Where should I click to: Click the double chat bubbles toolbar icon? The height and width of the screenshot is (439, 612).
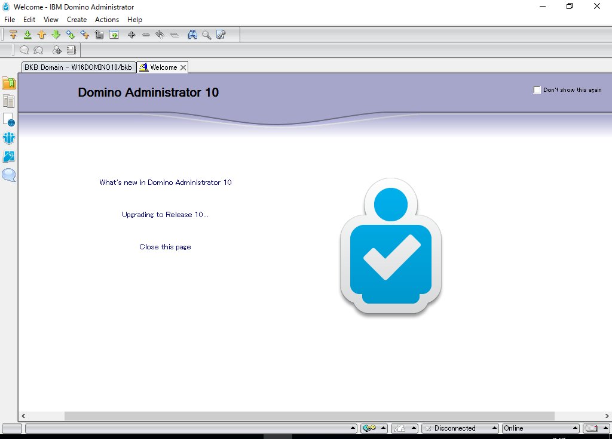click(x=38, y=50)
